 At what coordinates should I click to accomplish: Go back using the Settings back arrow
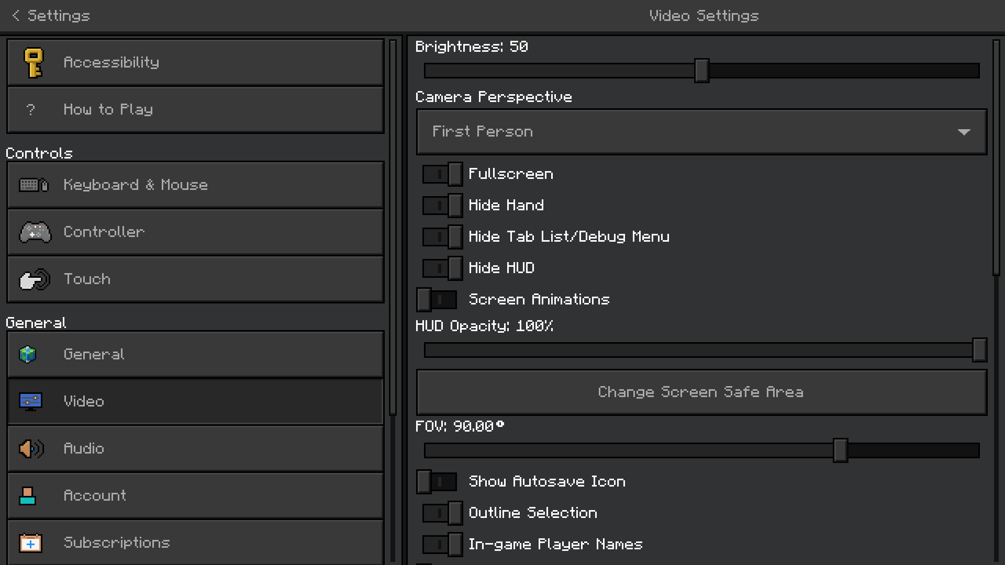click(16, 16)
